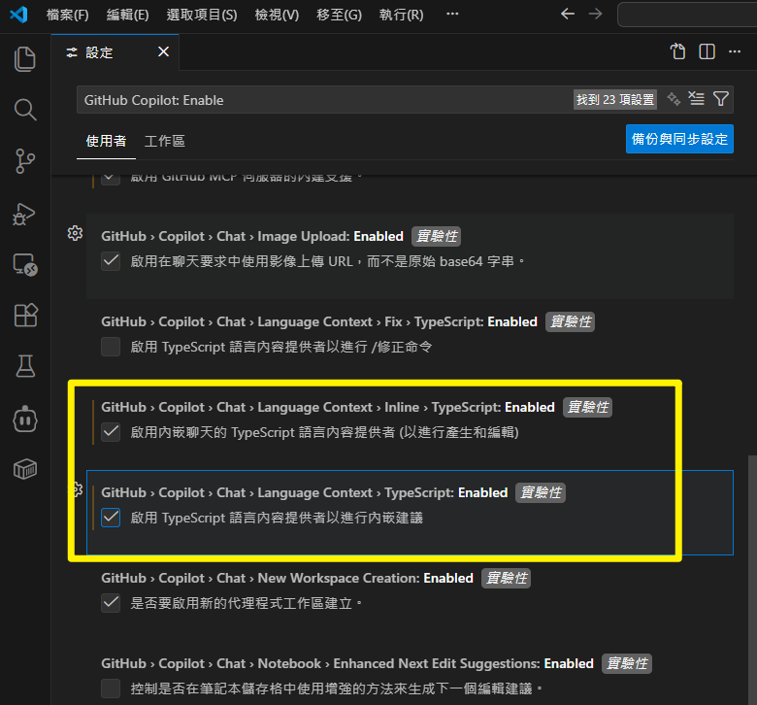Open the Run and Debug view
757x705 pixels.
click(25, 214)
